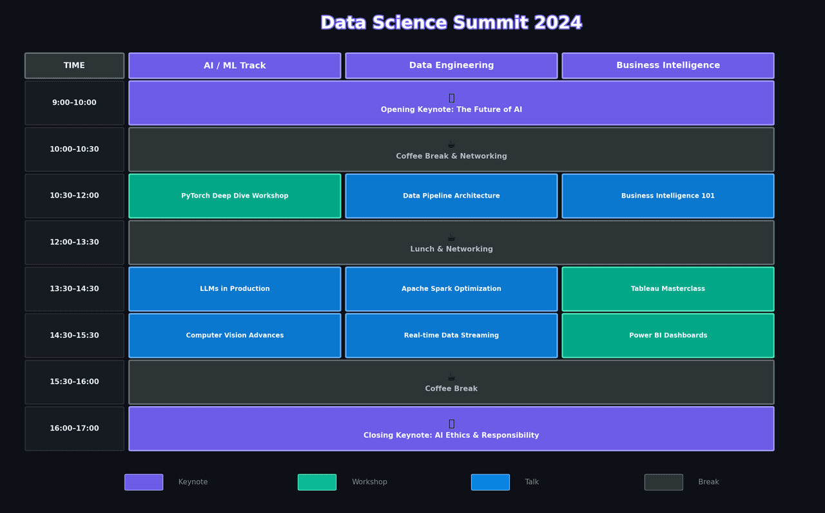Screen dimensions: 825x513
Task: Select the LLMs in Production talk
Action: (235, 288)
